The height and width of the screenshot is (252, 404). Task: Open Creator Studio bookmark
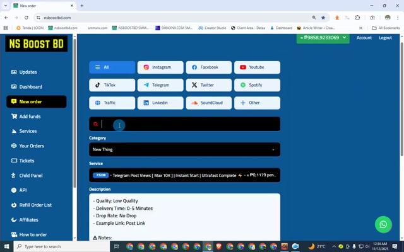pos(212,28)
